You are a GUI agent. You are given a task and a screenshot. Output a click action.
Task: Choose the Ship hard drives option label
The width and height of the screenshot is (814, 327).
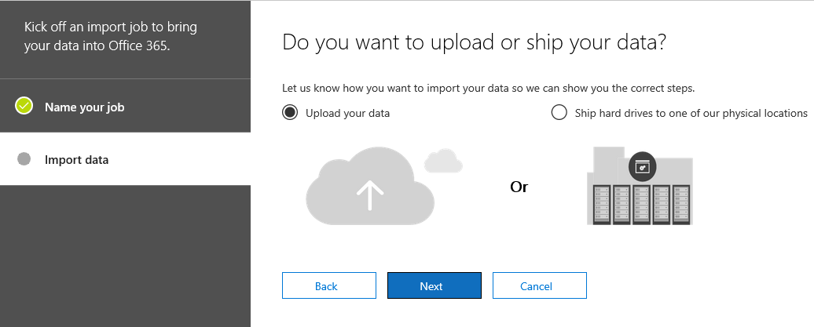[691, 113]
